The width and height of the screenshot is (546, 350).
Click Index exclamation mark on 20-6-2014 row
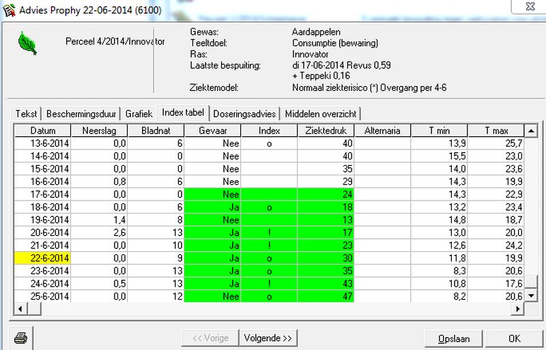click(269, 233)
